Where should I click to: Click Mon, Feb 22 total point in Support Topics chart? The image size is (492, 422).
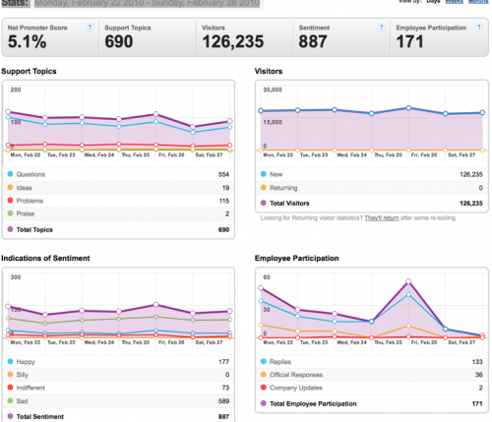pyautogui.click(x=8, y=112)
